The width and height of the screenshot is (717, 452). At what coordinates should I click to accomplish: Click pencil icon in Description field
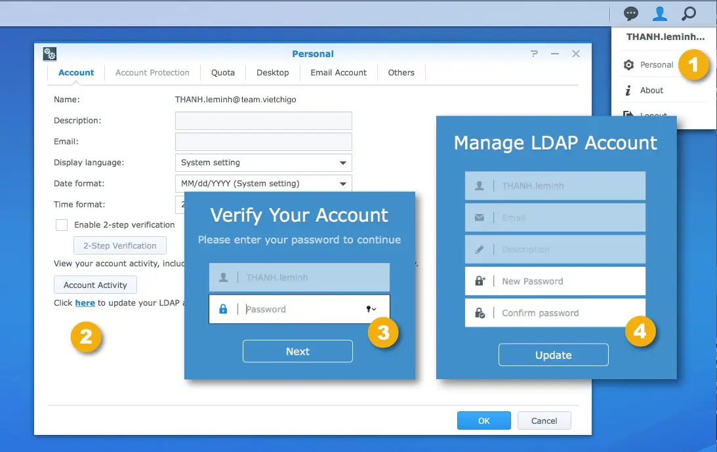click(480, 249)
